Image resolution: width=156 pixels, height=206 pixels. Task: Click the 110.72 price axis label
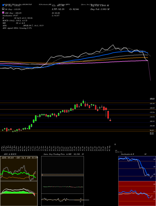coord(152,117)
